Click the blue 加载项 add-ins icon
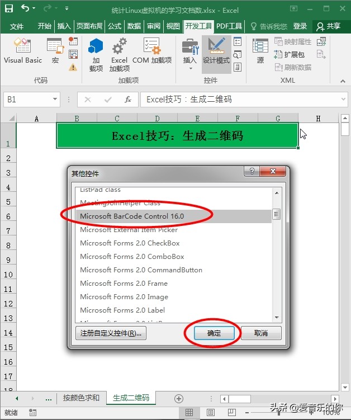This screenshot has height=420, width=351. [96, 55]
